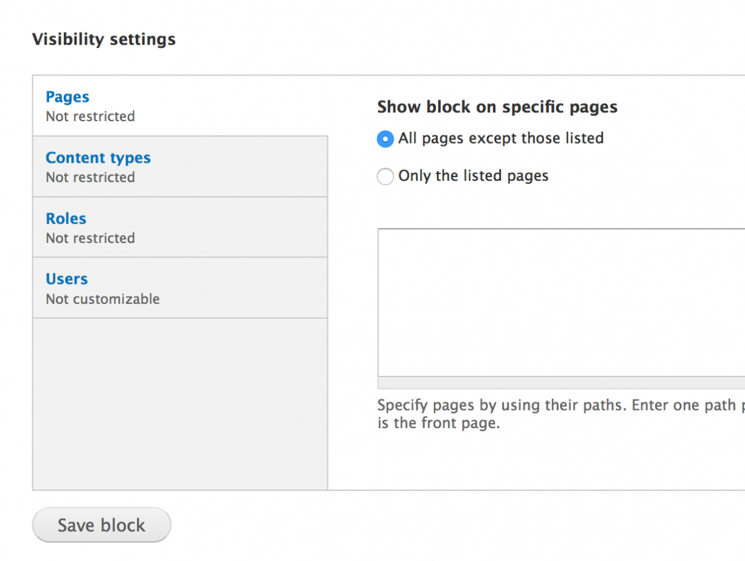745x561 pixels.
Task: Click 'Not customizable' summary under Users
Action: pos(102,299)
